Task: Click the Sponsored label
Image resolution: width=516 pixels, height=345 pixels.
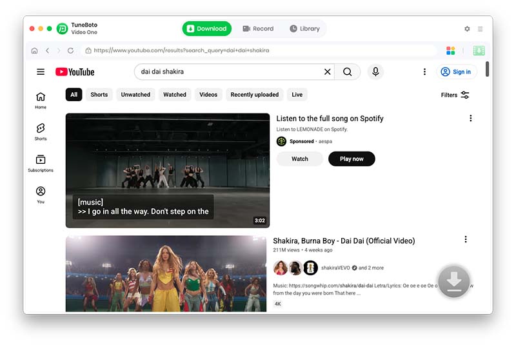Action: [301, 141]
